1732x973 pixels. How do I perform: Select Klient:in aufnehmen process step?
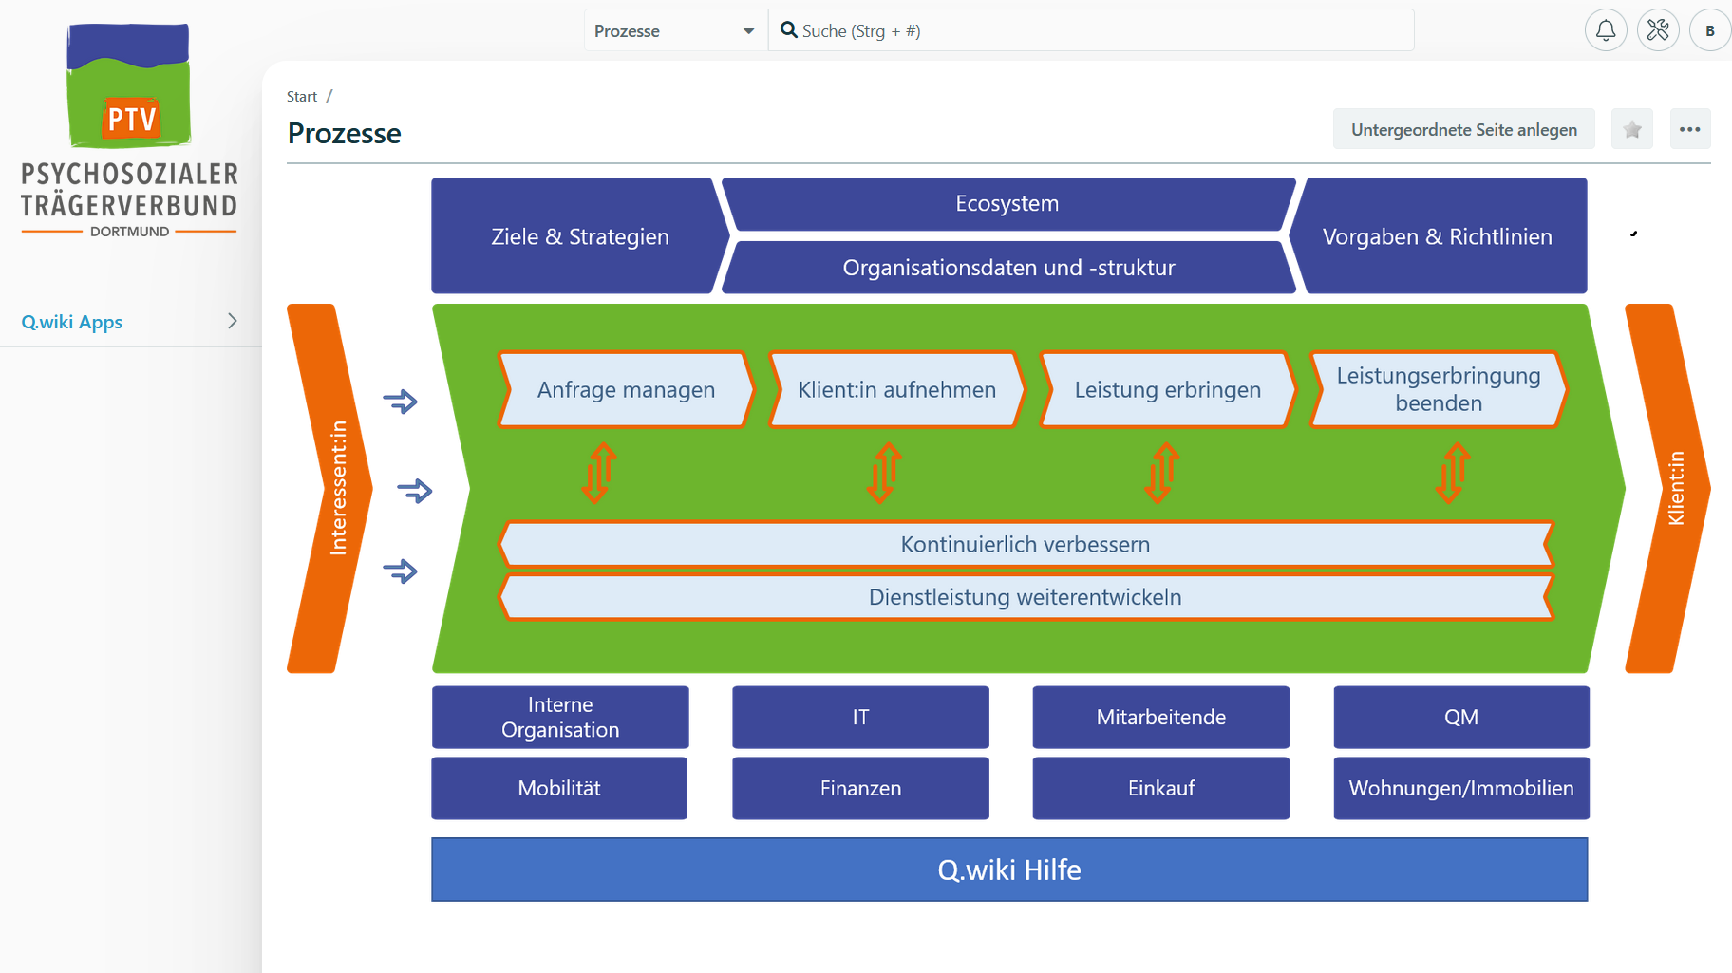coord(896,389)
